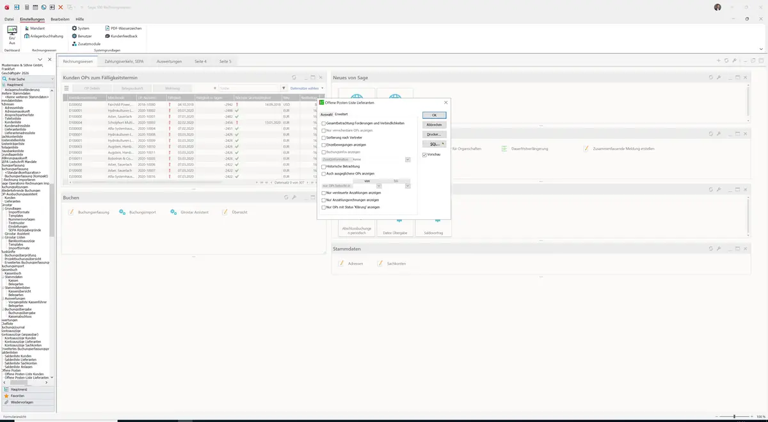The width and height of the screenshot is (768, 422).
Task: Open Anlagenbuchhaltung settings
Action: 44,36
